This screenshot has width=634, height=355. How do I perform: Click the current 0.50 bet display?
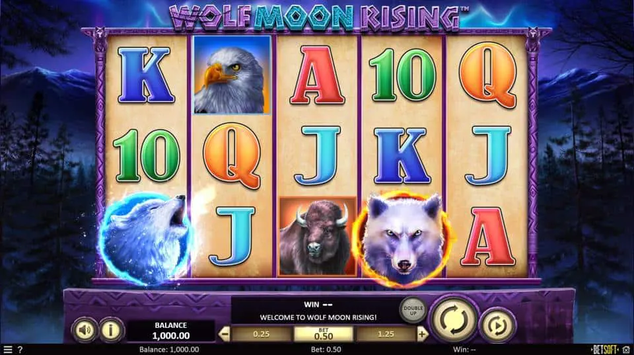click(324, 335)
